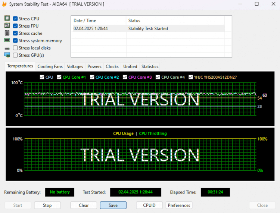Click the Elapsed Time value 00:31:24
The height and width of the screenshot is (213, 280).
[215, 192]
